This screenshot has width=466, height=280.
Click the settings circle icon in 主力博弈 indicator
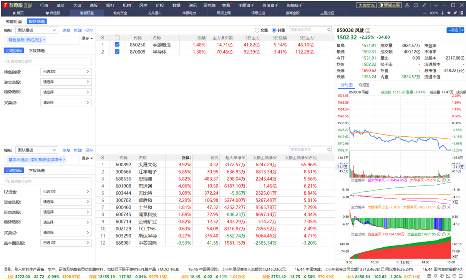pyautogui.click(x=438, y=207)
